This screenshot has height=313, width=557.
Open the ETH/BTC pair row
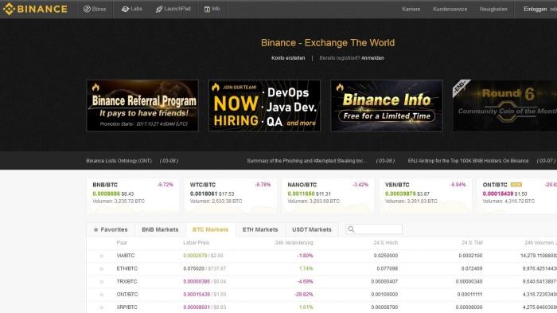point(321,268)
